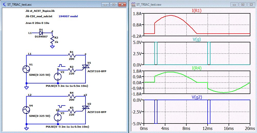The image size is (257, 133).
Task: Click the I(R1) trace label
Action: coord(197,11)
